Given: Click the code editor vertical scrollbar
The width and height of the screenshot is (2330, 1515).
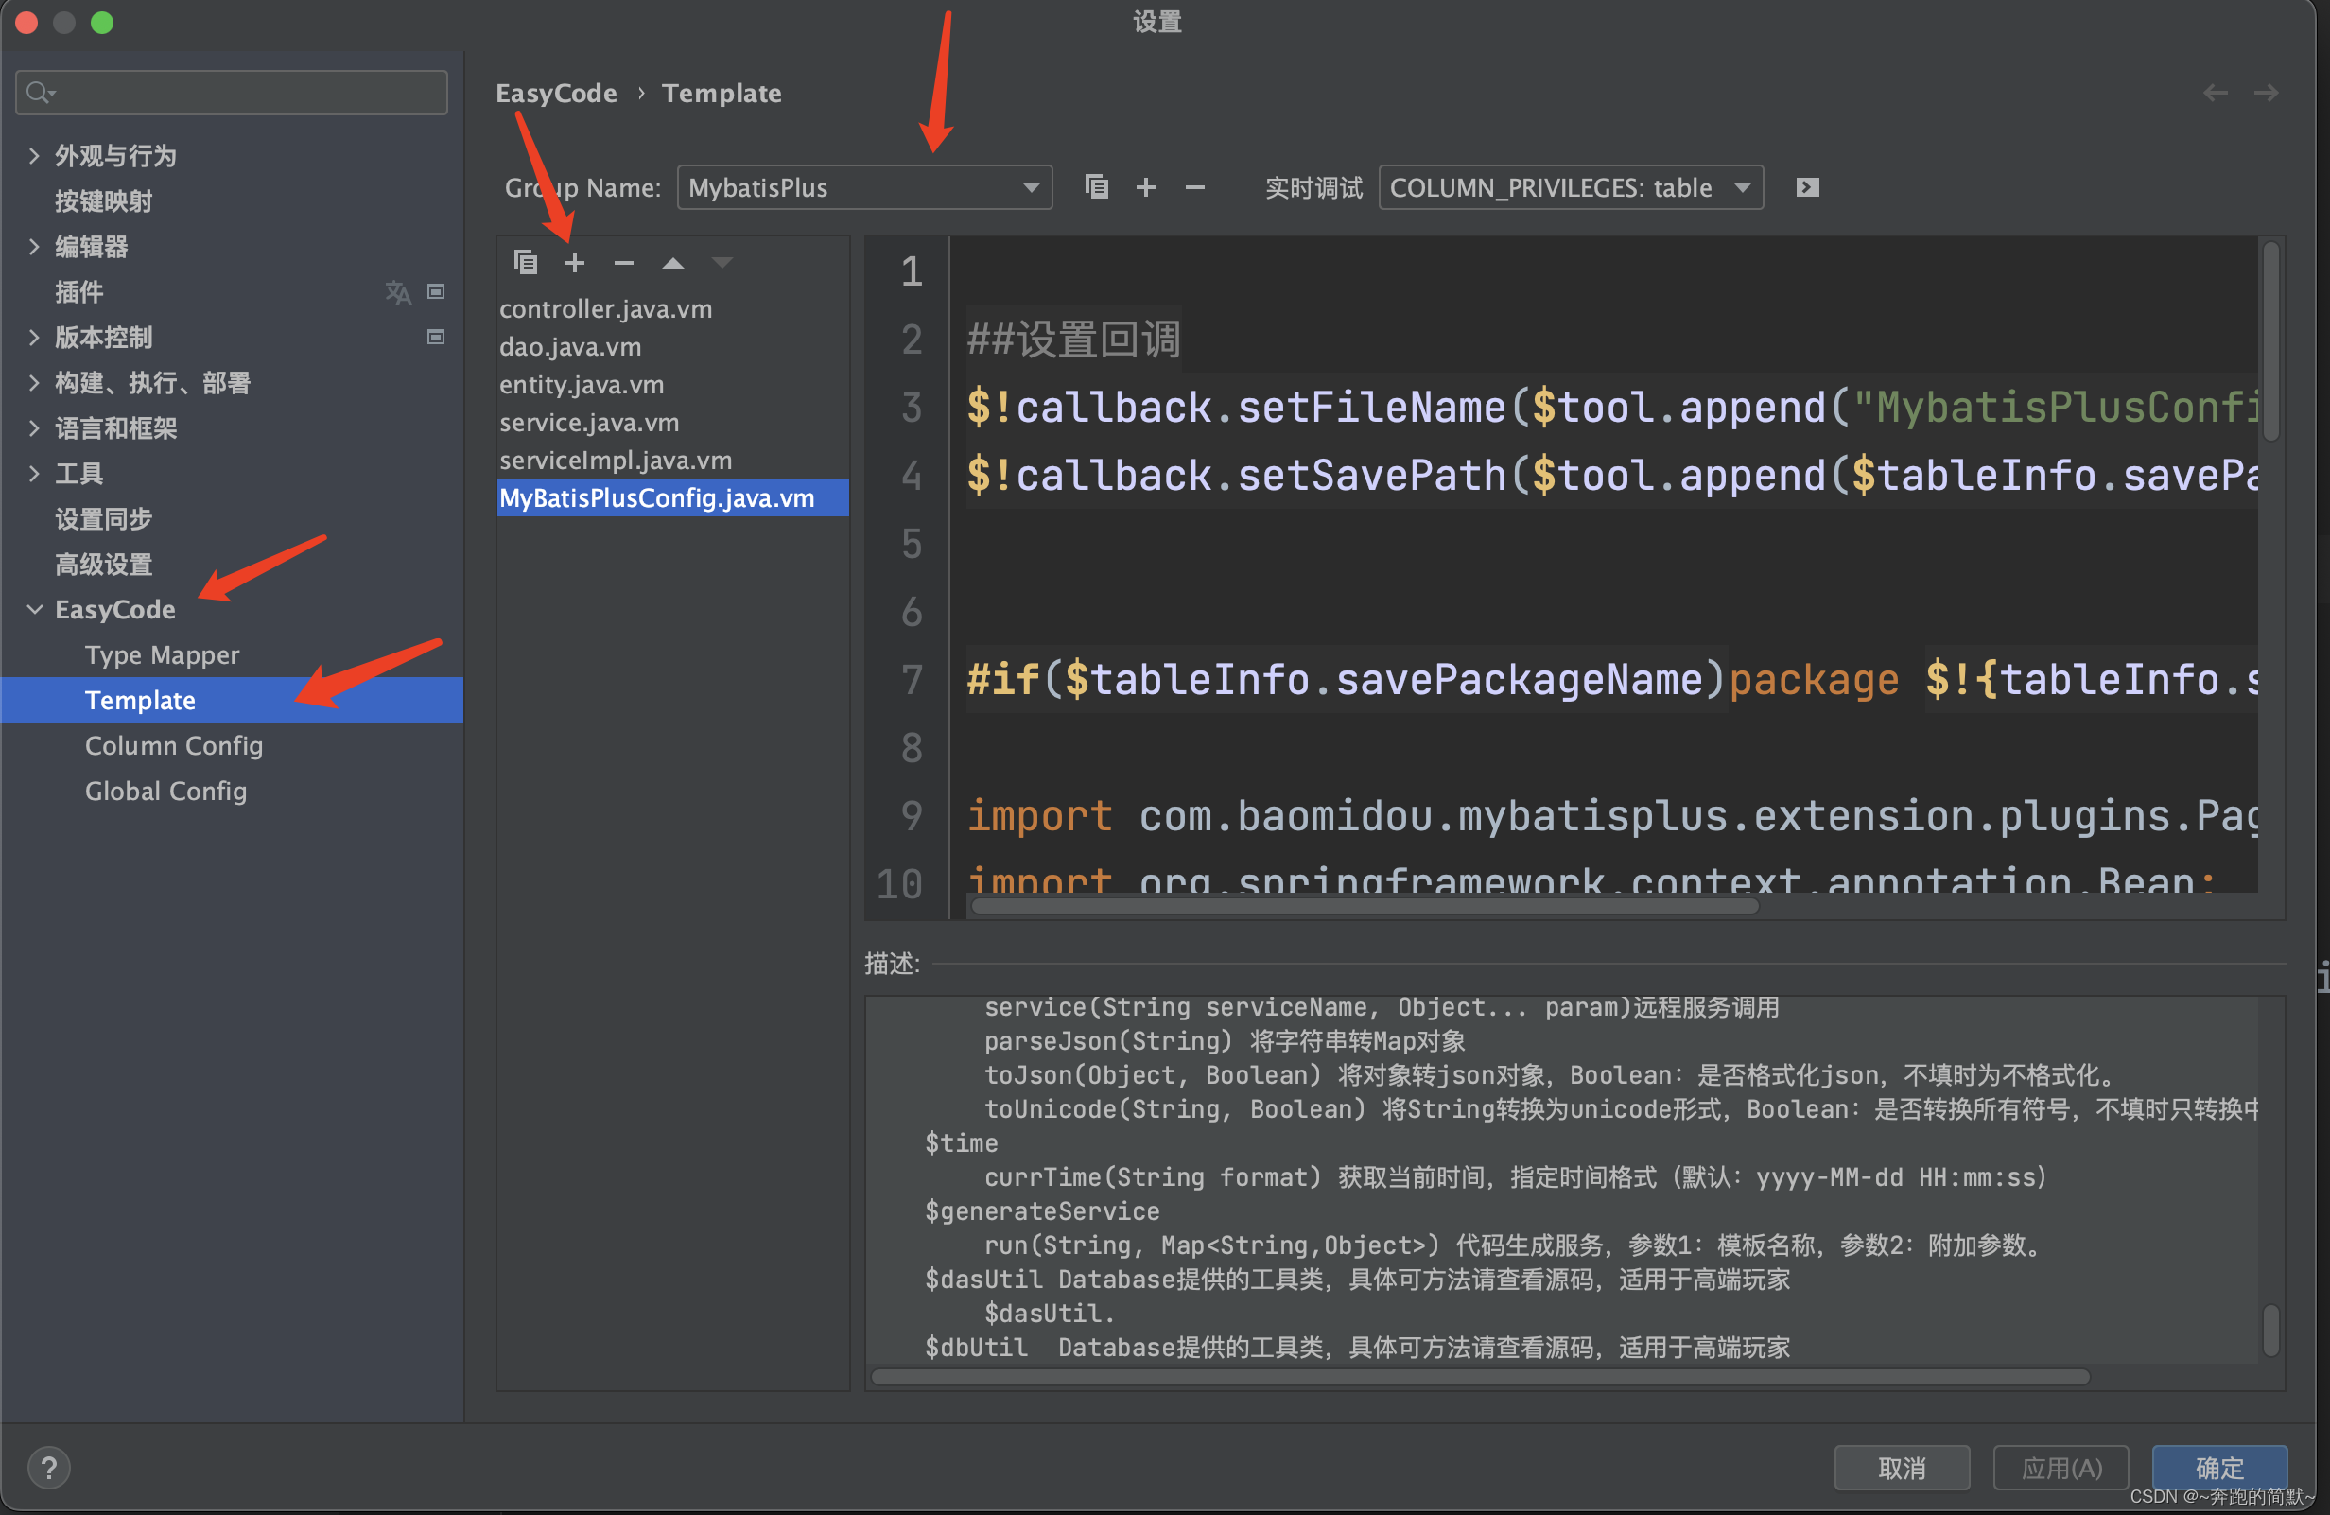Looking at the screenshot, I should tap(2271, 340).
